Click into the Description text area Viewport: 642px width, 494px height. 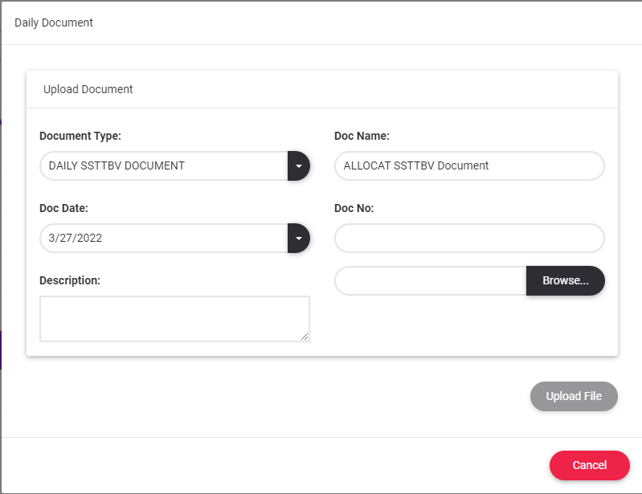coord(174,318)
